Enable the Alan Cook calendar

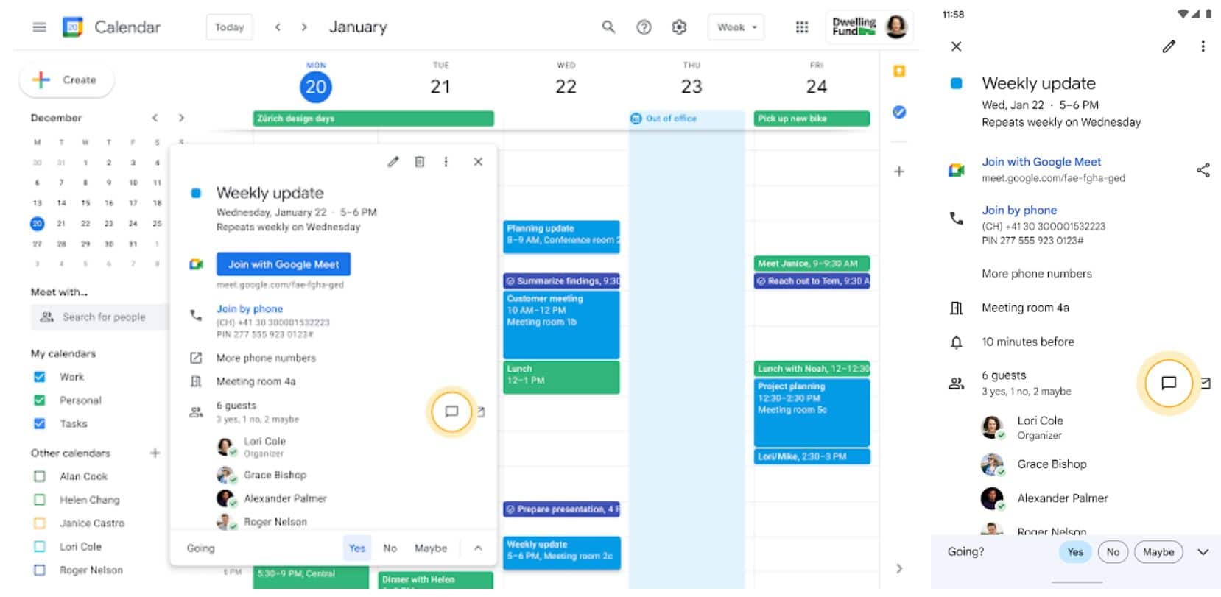40,477
